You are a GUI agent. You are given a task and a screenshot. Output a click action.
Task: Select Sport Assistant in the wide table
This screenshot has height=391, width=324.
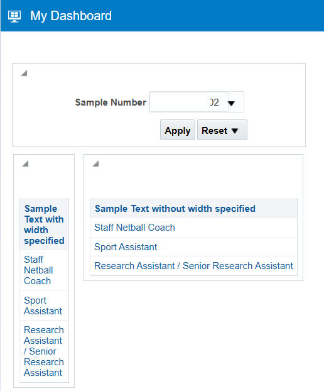[x=194, y=247]
